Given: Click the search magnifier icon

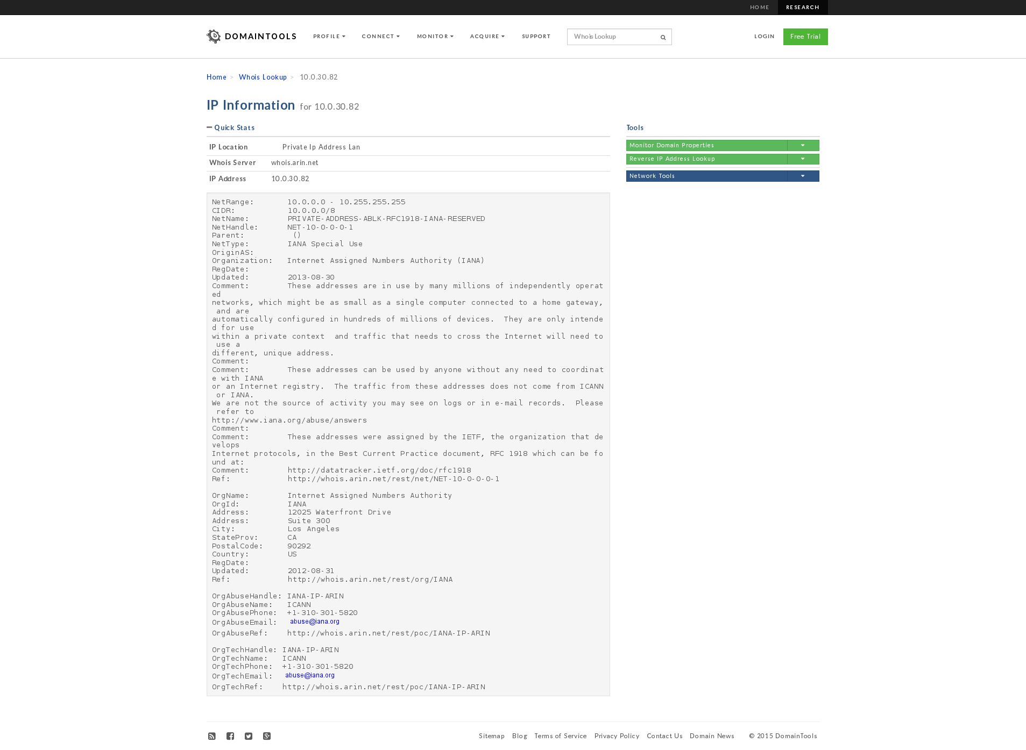Looking at the screenshot, I should coord(663,37).
